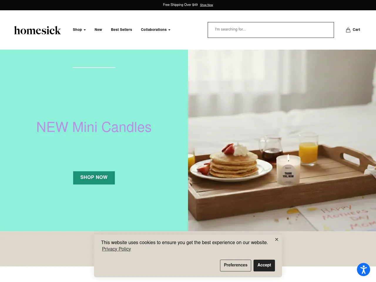
Task: Open cookie Preferences
Action: coord(236,265)
